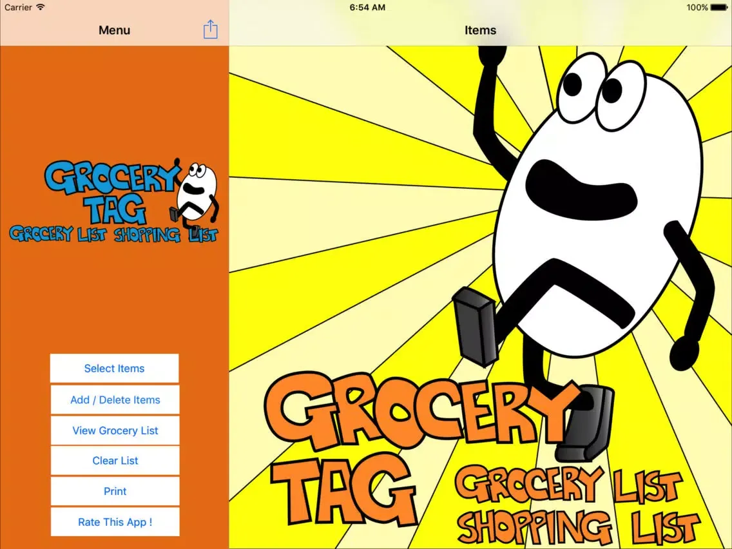Tap the Clear List button
Screen dimensions: 732x549
point(115,461)
